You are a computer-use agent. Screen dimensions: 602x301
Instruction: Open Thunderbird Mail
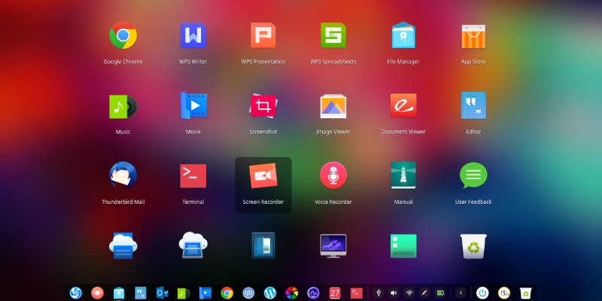(123, 175)
